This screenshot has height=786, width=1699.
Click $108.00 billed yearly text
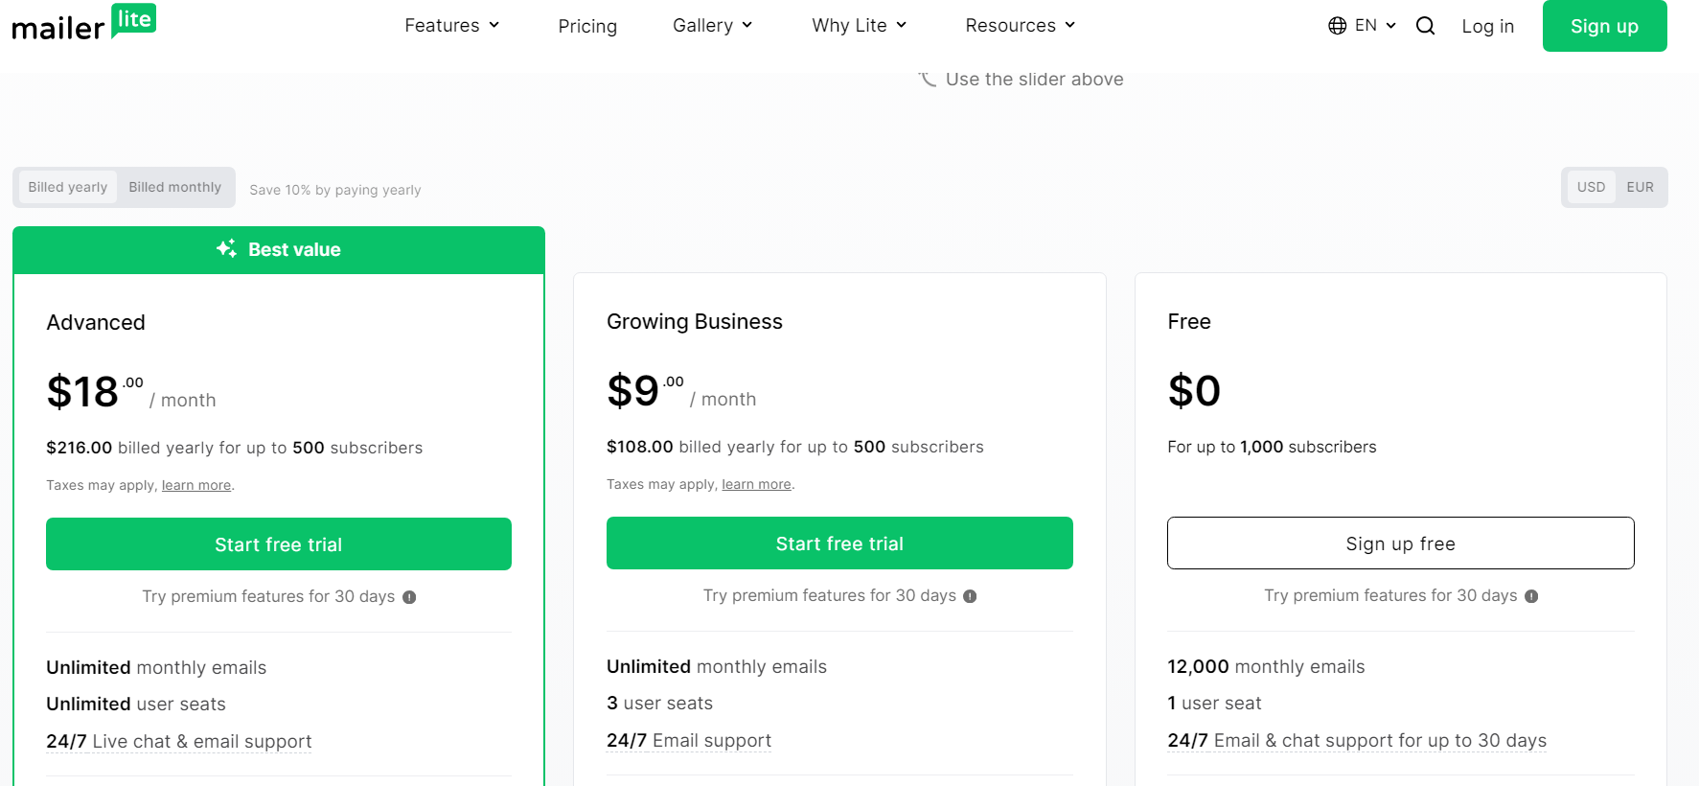tap(795, 447)
